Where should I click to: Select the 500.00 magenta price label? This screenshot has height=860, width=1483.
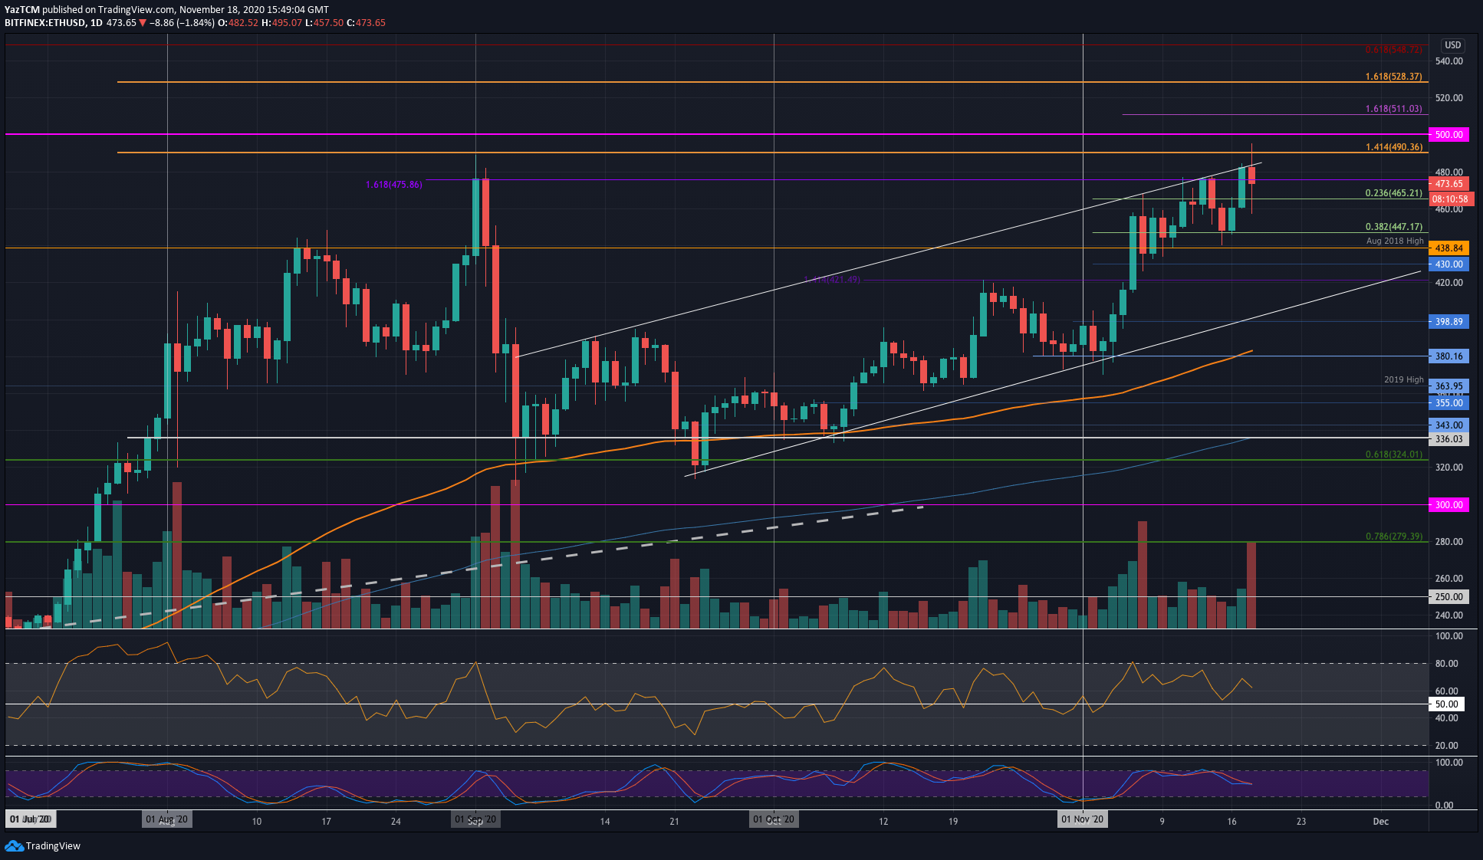(1449, 134)
